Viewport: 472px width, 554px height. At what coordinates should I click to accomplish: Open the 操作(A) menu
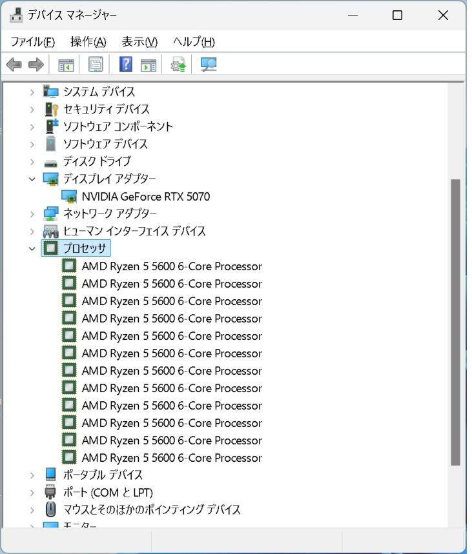click(x=88, y=42)
